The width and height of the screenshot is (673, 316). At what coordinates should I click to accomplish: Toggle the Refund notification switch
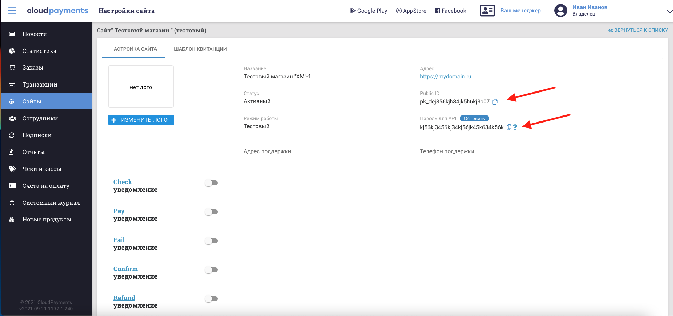click(x=211, y=299)
